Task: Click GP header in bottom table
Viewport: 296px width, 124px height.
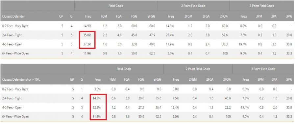Action: coord(72,80)
